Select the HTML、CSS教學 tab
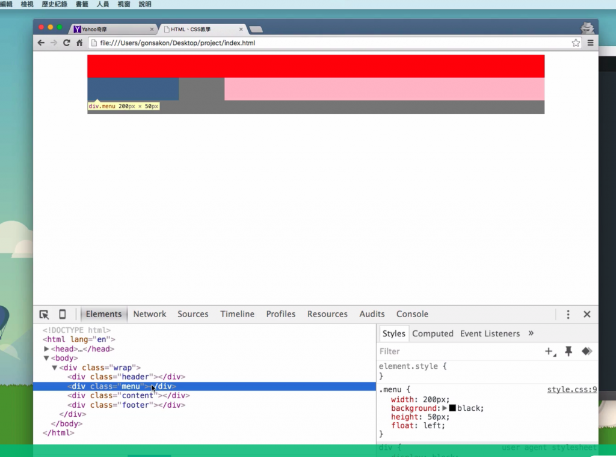Screen dimensions: 616x457 203,29
